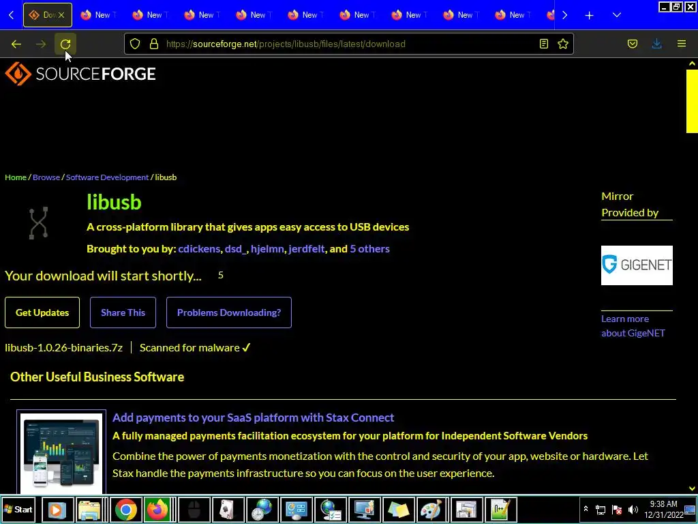Open a new tab with plus

point(590,15)
